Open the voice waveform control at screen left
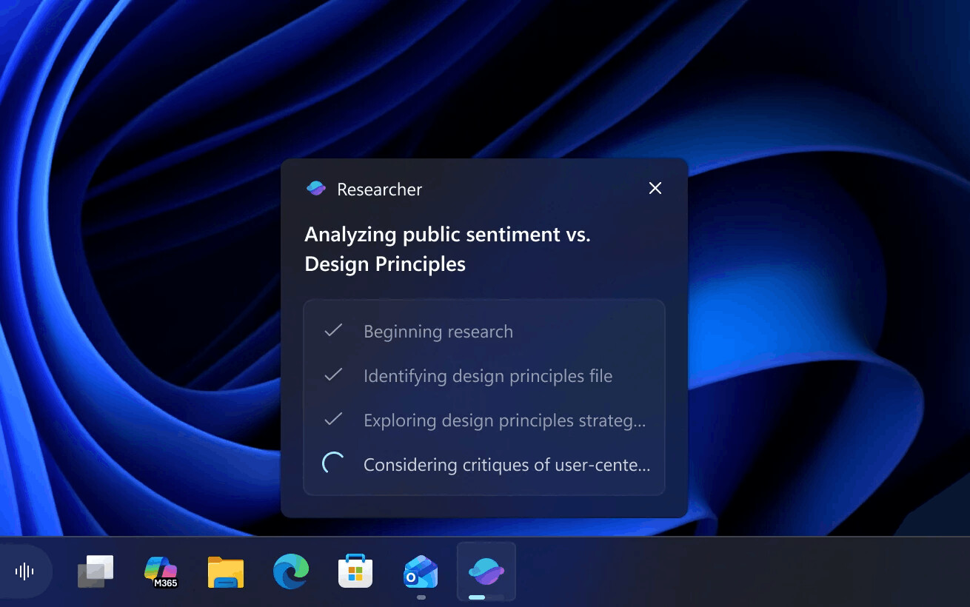 pyautogui.click(x=25, y=570)
